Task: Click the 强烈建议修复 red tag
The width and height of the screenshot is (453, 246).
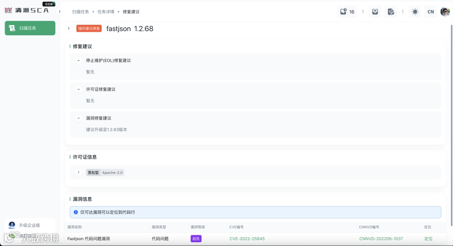Action: pyautogui.click(x=89, y=28)
